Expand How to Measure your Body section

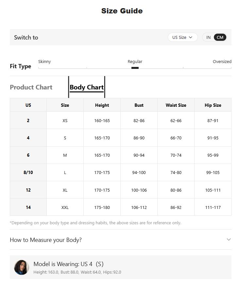point(121,240)
